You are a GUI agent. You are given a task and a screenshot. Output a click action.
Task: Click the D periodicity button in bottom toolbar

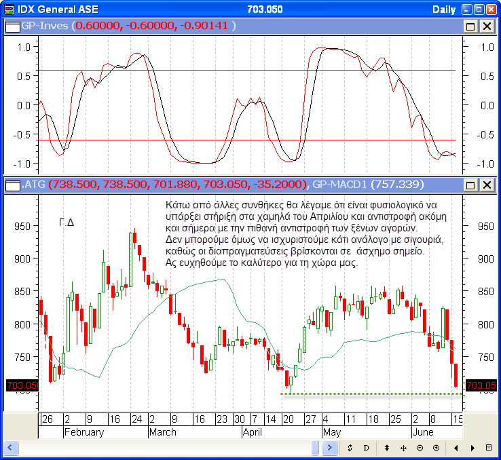pos(366,448)
